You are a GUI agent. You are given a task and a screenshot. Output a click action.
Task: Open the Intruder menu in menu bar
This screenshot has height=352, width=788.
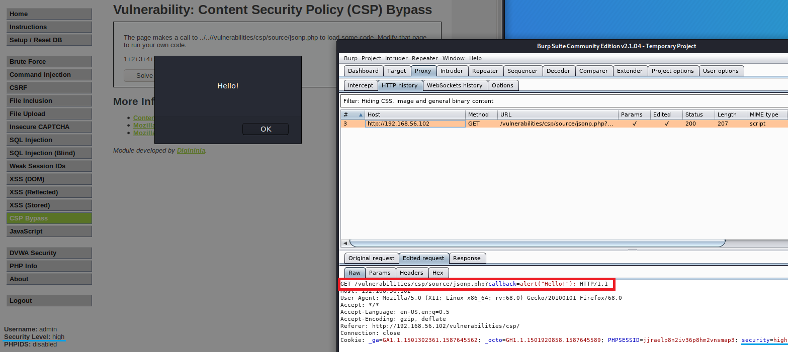pos(396,58)
